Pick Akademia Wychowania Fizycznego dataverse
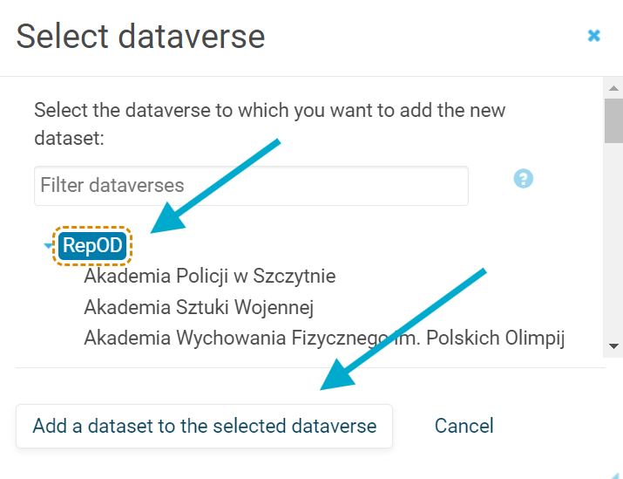This screenshot has width=623, height=479. (324, 338)
